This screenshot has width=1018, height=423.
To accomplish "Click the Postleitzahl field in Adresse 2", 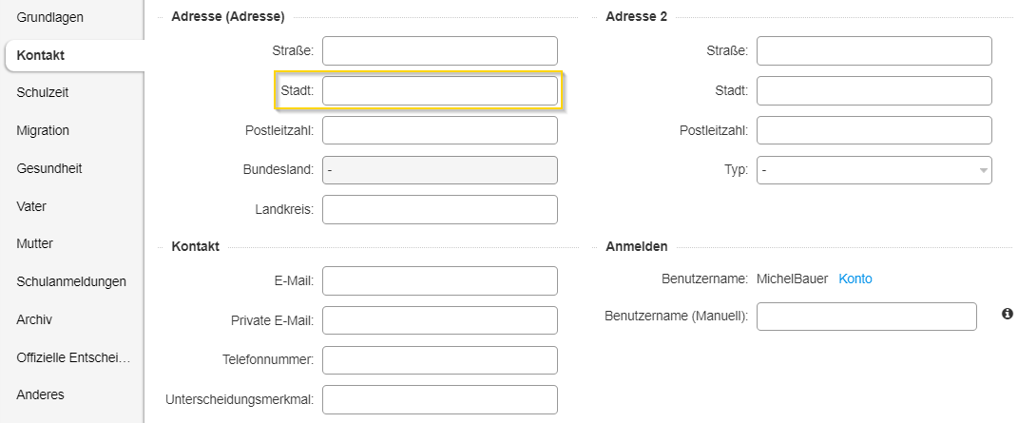I will coord(874,130).
